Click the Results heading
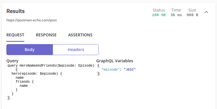This screenshot has width=217, height=109. 16,11
